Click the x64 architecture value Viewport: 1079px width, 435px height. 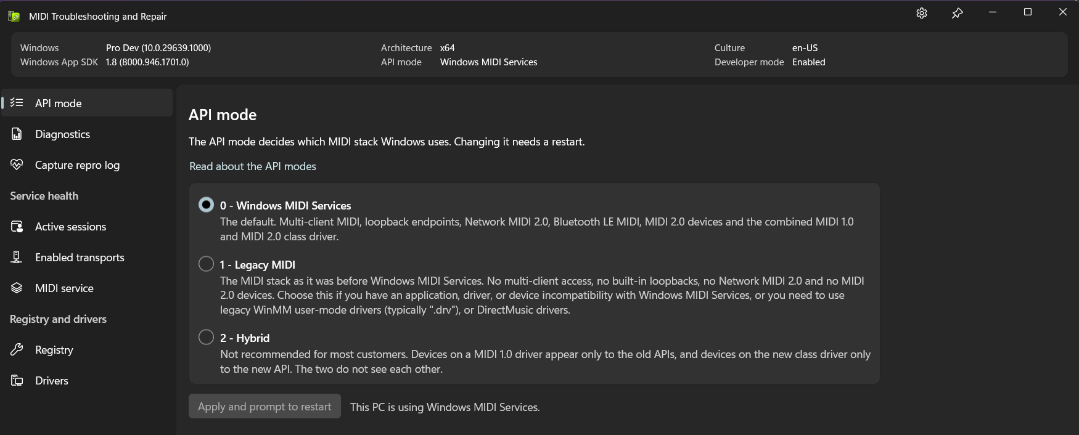[448, 48]
